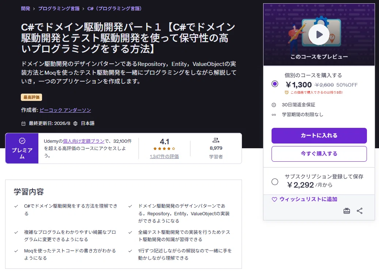Click the 8,979 learners count

coord(216,148)
